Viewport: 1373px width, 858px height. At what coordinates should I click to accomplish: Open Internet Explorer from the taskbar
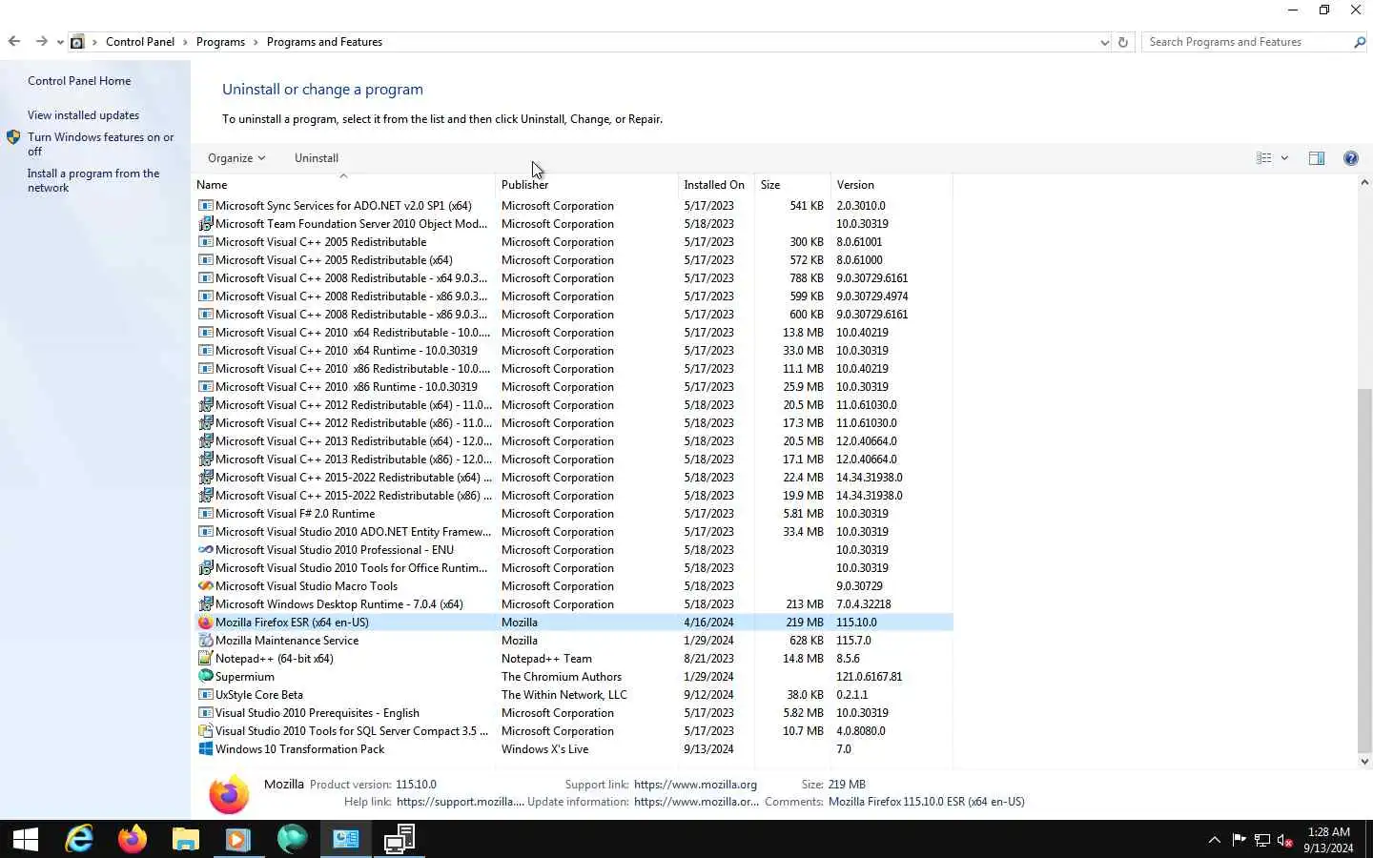[x=79, y=839]
